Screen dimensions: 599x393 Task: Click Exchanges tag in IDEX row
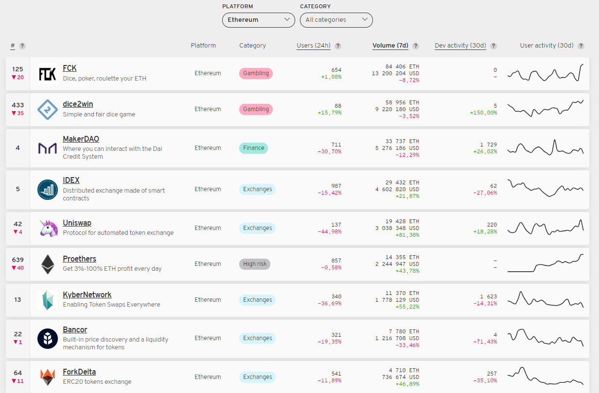257,189
